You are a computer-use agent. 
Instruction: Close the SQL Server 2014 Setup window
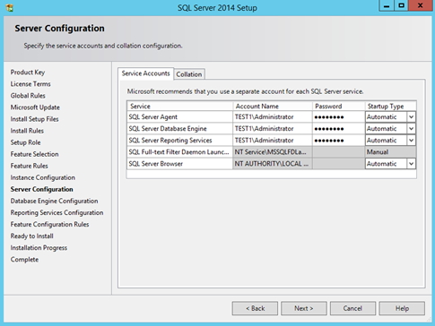[x=421, y=5]
